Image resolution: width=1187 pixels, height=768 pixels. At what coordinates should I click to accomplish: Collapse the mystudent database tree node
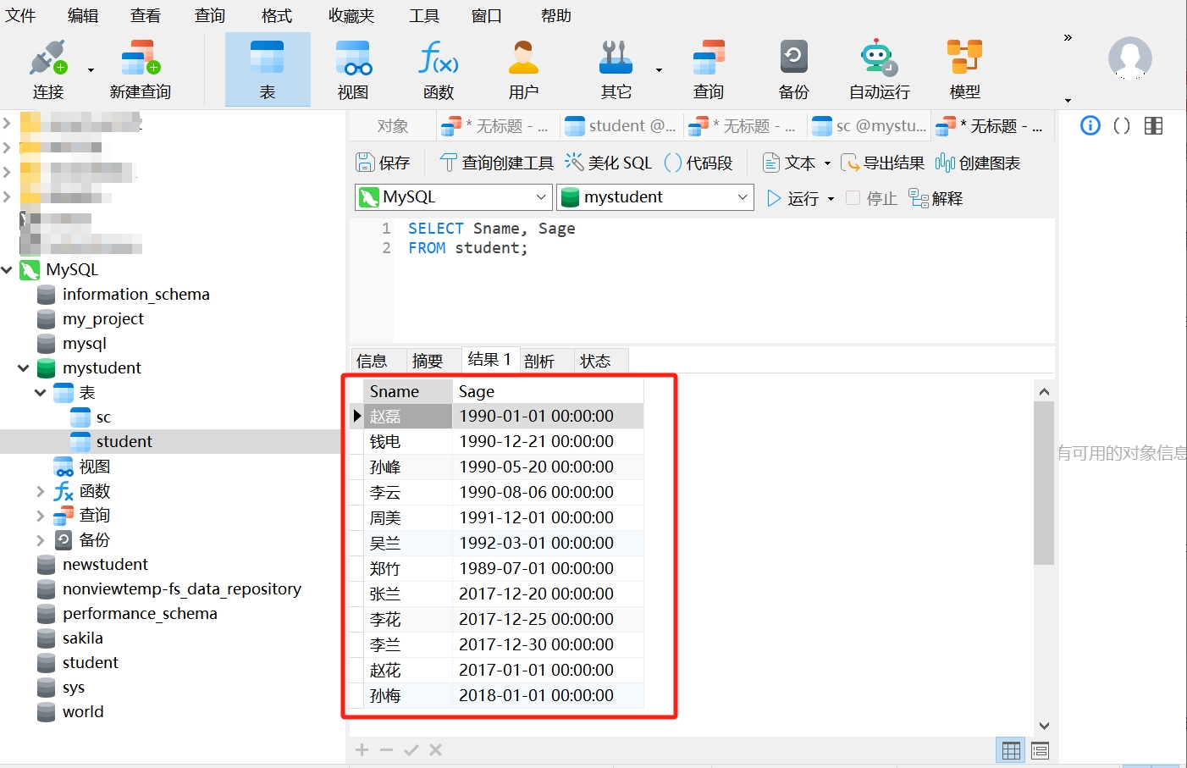(24, 368)
